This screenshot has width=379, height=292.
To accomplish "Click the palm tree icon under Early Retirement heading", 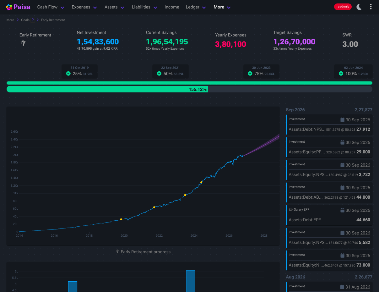I will click(x=23, y=43).
